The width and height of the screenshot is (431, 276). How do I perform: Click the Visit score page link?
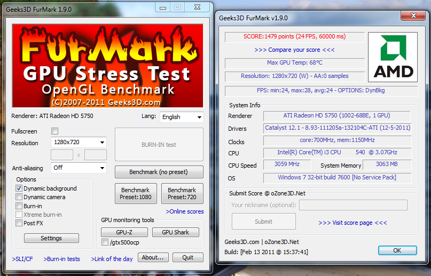coord(352,223)
